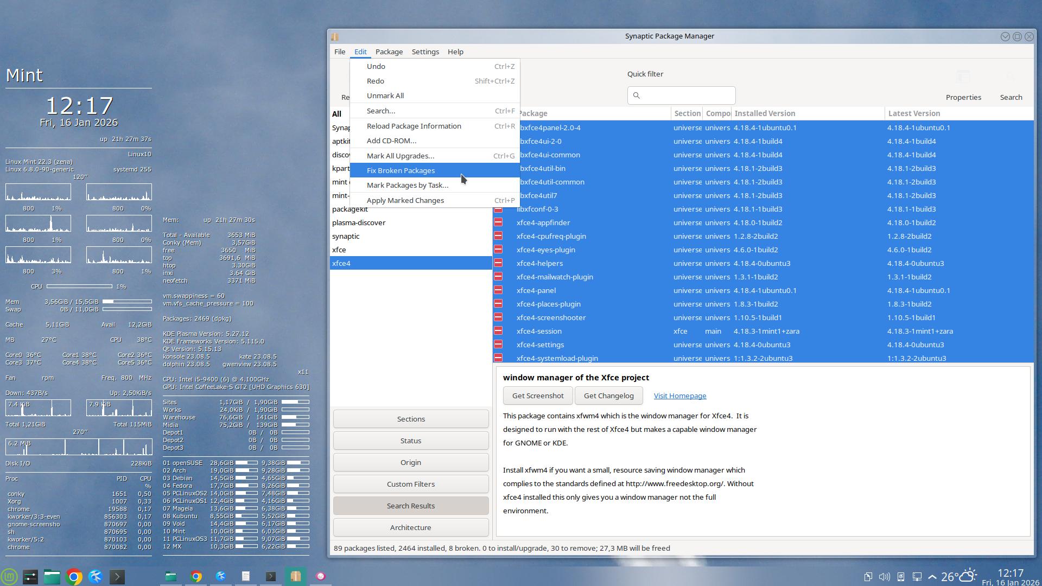This screenshot has width=1042, height=586.
Task: Select Apply Marked Changes menu entry
Action: coord(405,200)
